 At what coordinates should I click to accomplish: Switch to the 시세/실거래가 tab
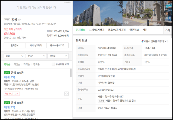[97, 30]
